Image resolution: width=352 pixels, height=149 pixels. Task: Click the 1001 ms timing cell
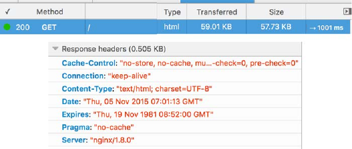coord(326,28)
